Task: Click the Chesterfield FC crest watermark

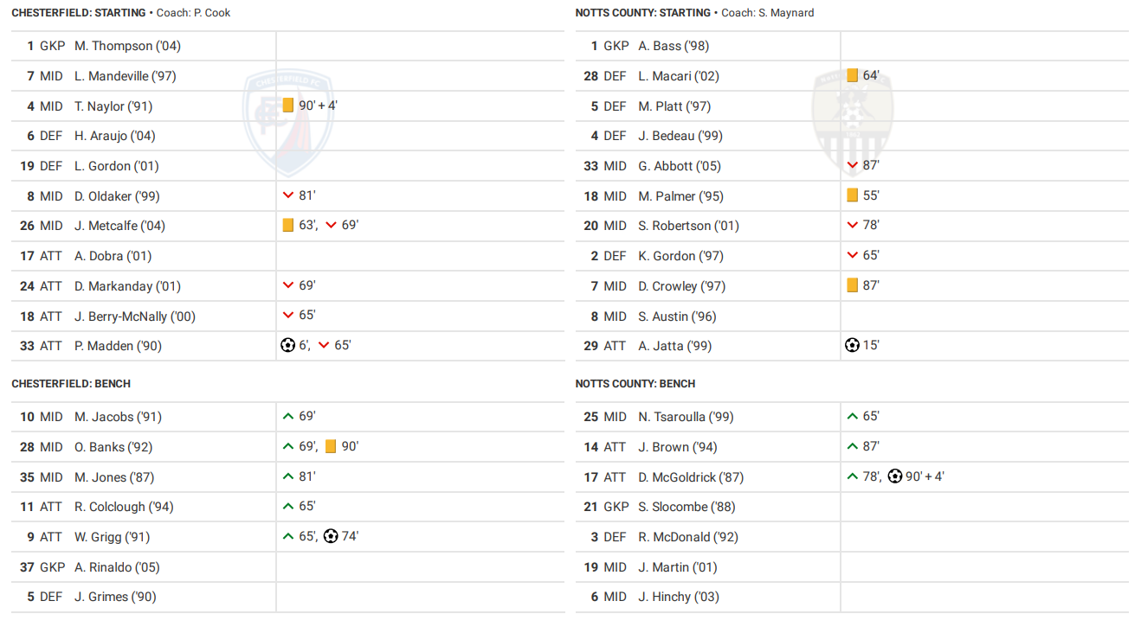Action: pyautogui.click(x=288, y=121)
